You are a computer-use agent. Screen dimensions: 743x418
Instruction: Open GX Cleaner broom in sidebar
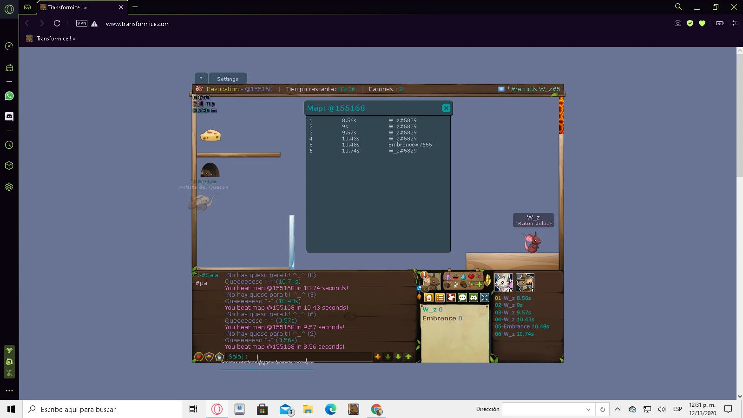[x=9, y=67]
